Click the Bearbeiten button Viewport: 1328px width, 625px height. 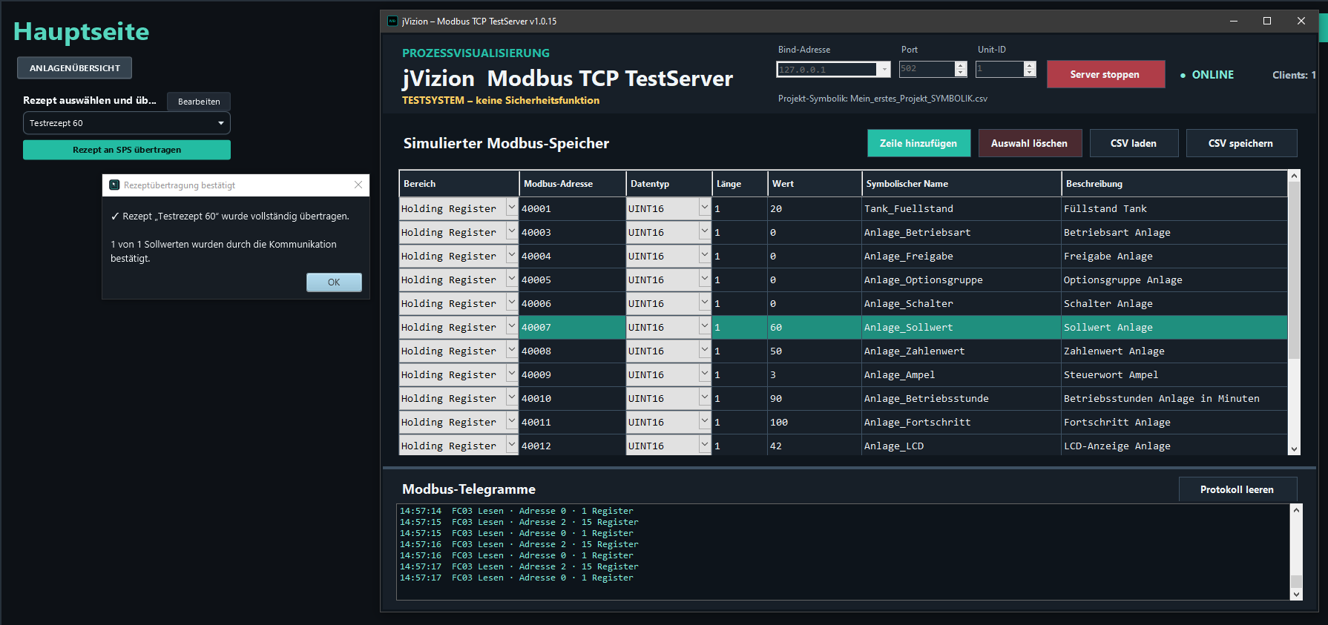click(x=199, y=102)
